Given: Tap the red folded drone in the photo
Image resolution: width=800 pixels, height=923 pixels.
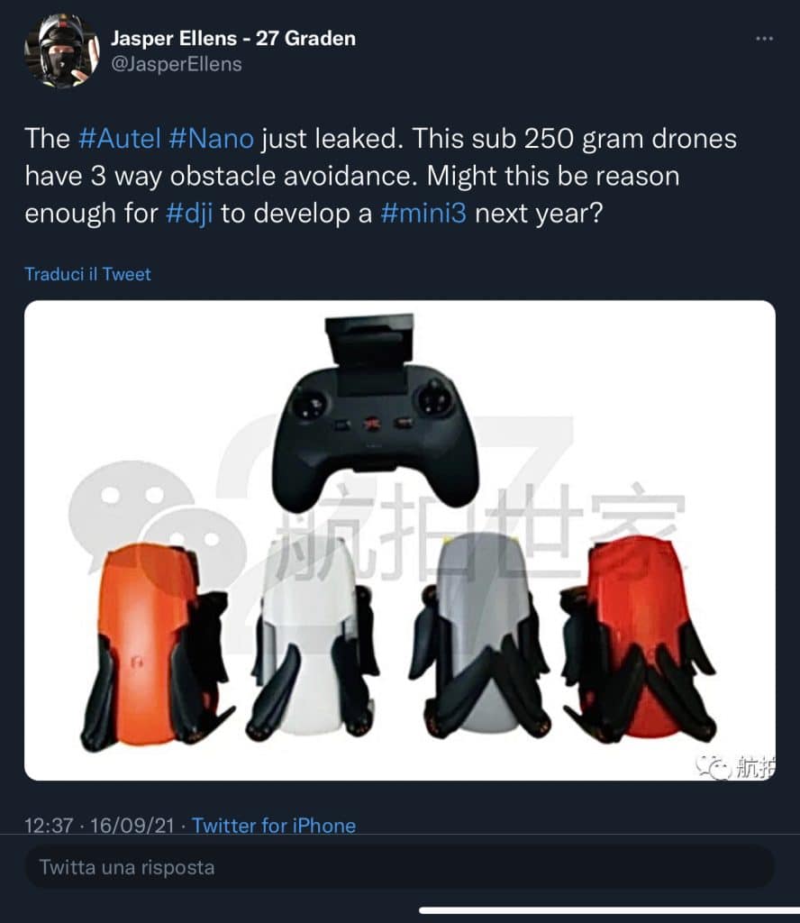Looking at the screenshot, I should click(x=638, y=639).
